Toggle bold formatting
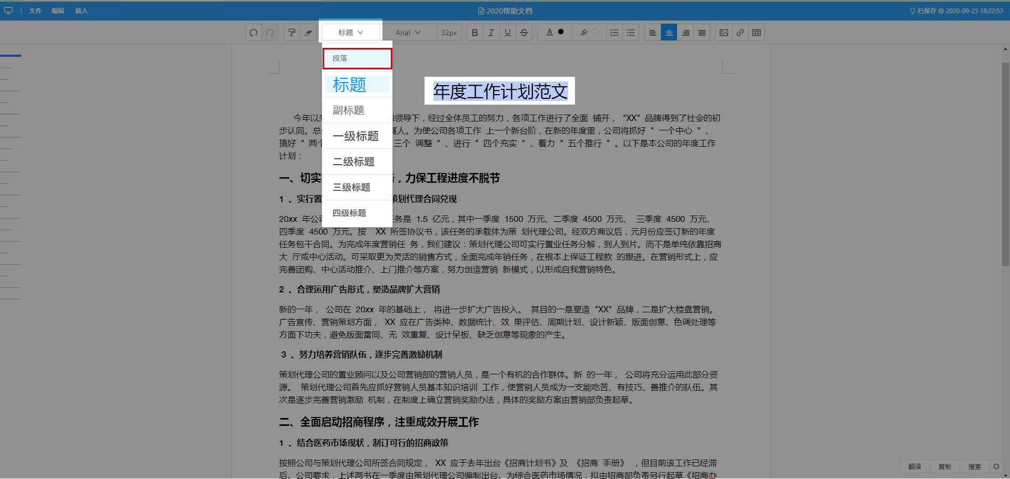Viewport: 1010px width, 479px height. (474, 33)
